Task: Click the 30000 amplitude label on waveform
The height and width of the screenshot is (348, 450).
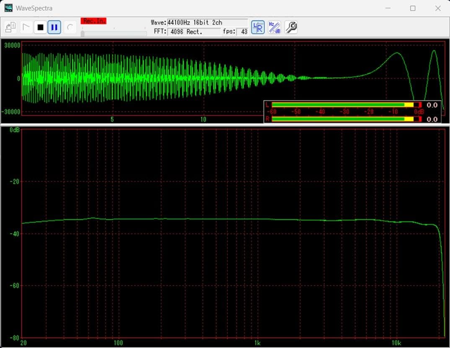Action: pyautogui.click(x=12, y=45)
